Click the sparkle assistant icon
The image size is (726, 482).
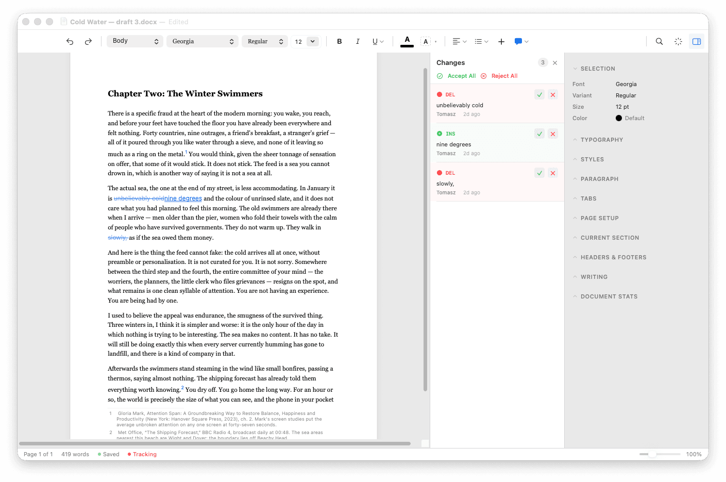pos(678,42)
